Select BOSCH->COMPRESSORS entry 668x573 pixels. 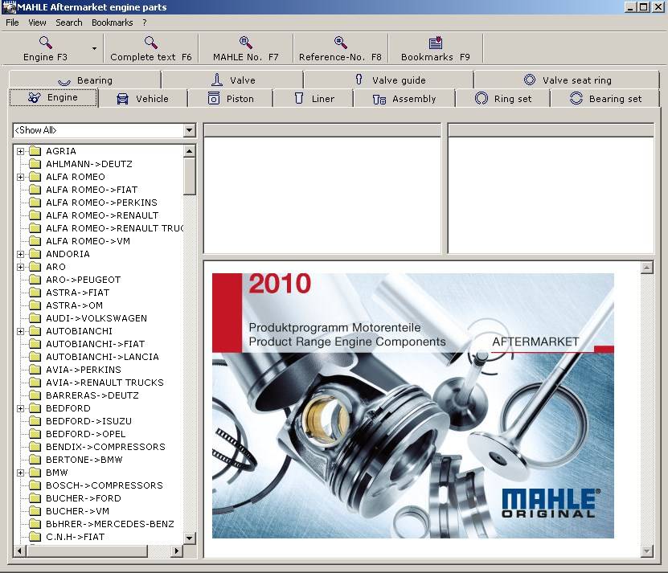[105, 485]
